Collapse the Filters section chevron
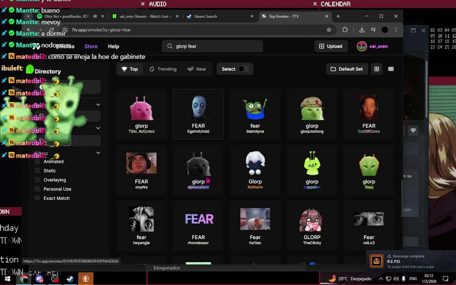The image size is (456, 285). point(98,153)
